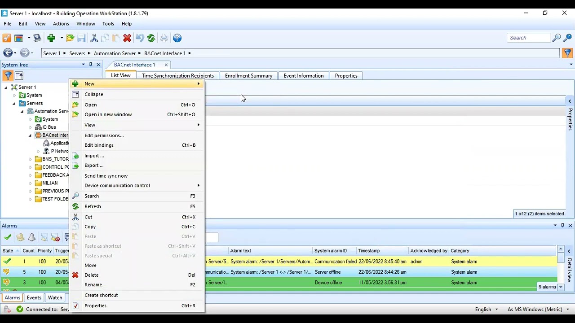Click the orange key icon in the main toolbar
Viewport: 575px width, 323px height.
point(7,38)
